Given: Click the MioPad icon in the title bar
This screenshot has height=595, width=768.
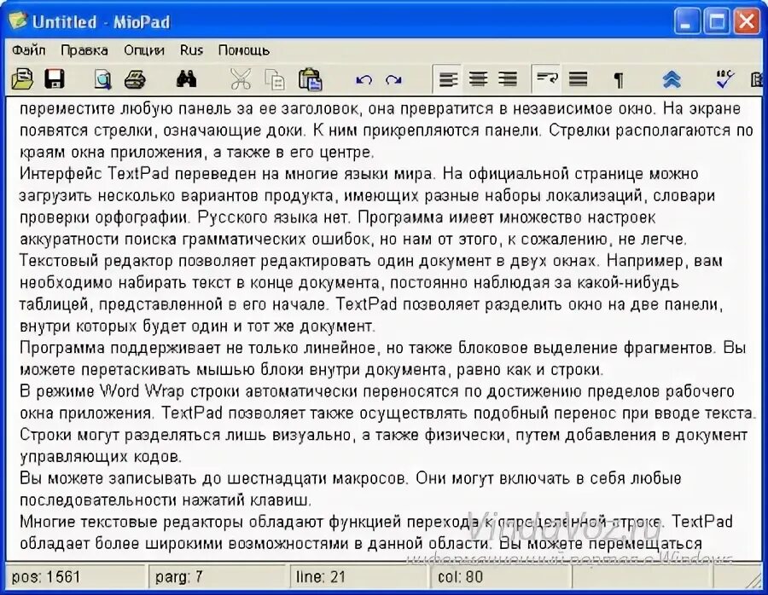Looking at the screenshot, I should click(18, 20).
